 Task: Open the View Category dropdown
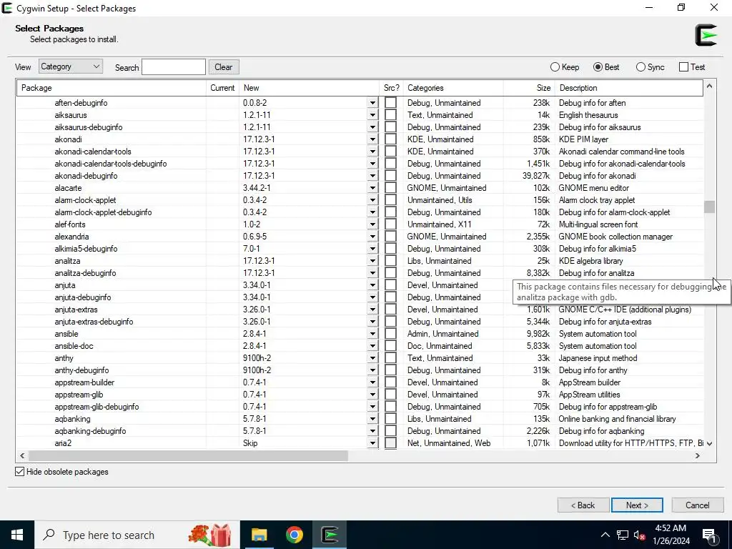point(71,66)
